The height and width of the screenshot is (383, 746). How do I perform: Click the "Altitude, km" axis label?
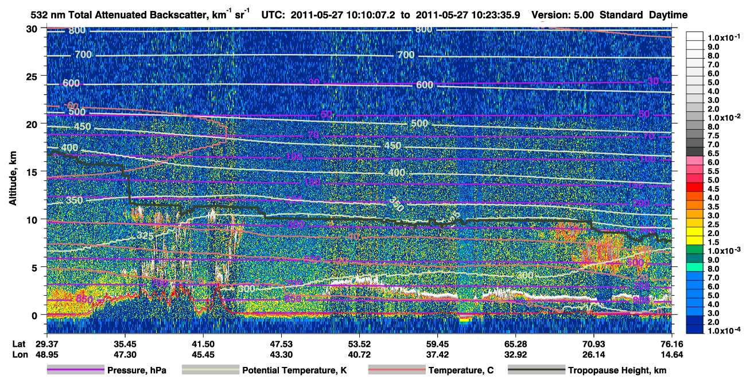(x=13, y=180)
